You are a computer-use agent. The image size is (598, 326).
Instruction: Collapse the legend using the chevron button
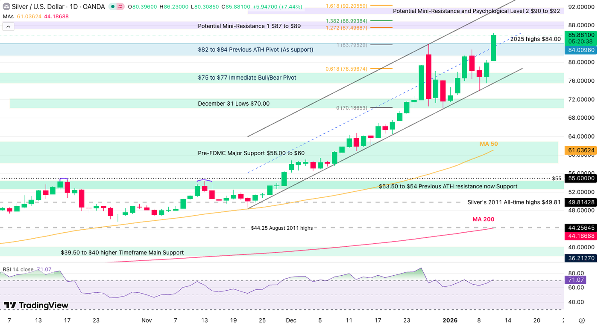[8, 26]
